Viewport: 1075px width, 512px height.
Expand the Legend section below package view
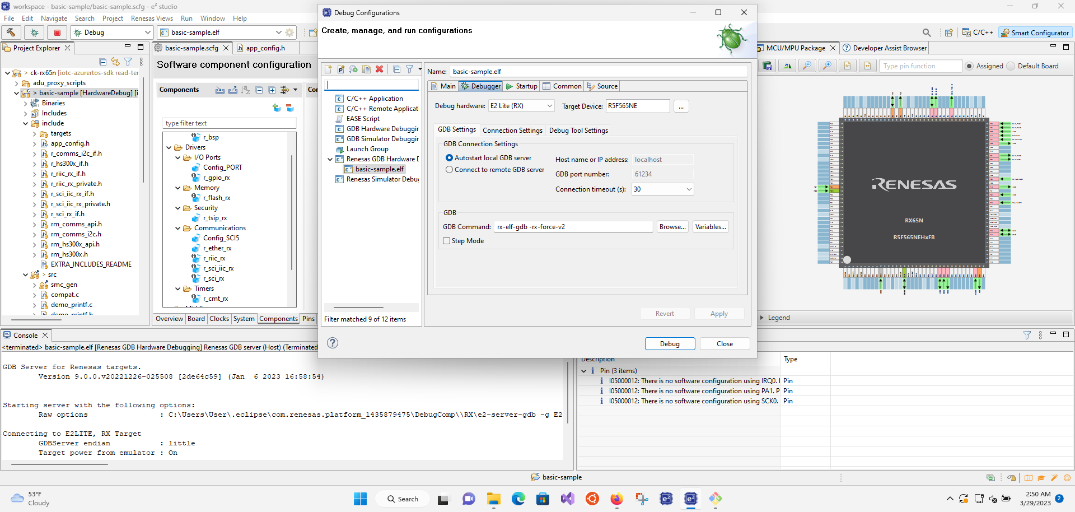coord(762,318)
